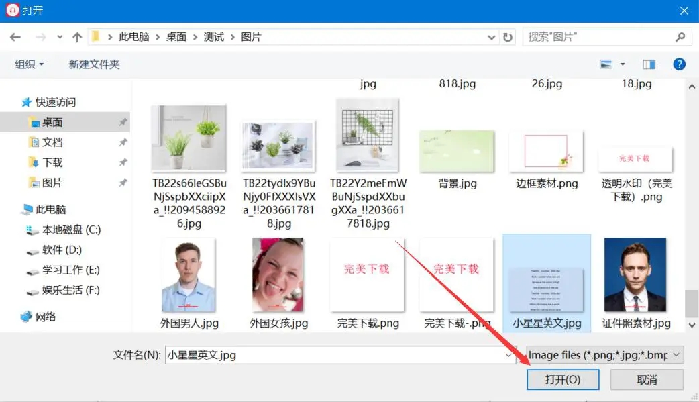
Task: Open the Help question mark icon
Action: (680, 64)
